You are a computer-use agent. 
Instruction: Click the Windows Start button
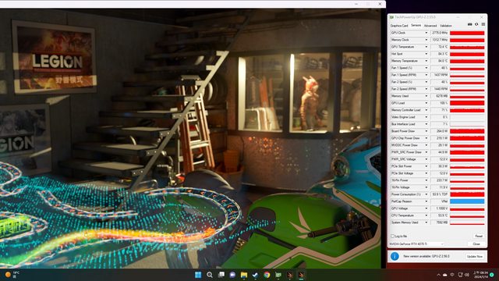pyautogui.click(x=198, y=275)
